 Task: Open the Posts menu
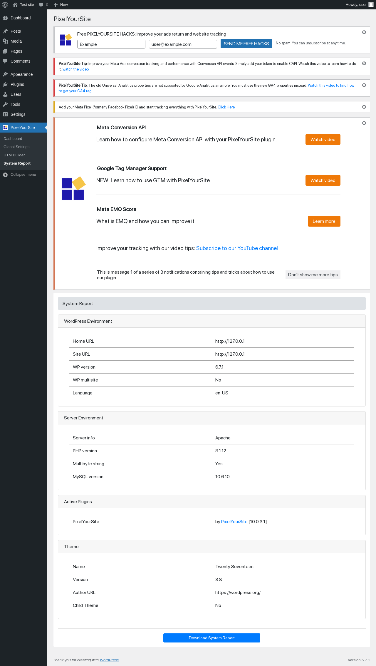(x=23, y=31)
